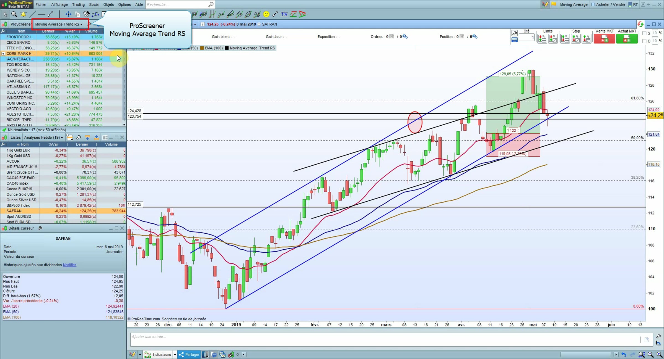Click the green Achat MKT buy button
The image size is (664, 359).
[627, 39]
